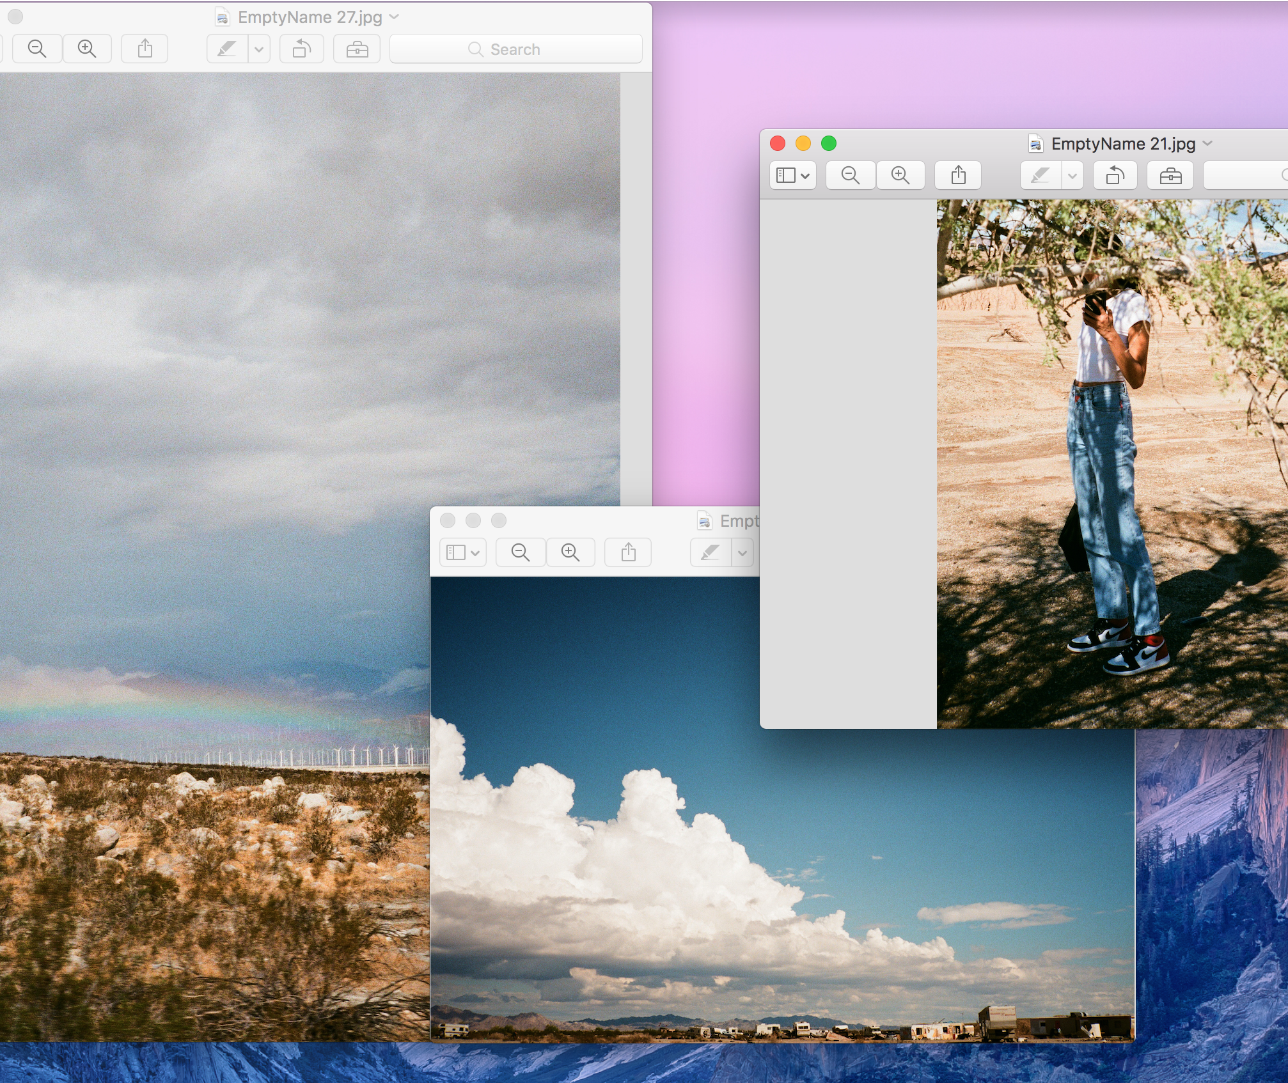The width and height of the screenshot is (1288, 1083).
Task: Click Share icon in the clouds photo window
Action: [x=629, y=552]
